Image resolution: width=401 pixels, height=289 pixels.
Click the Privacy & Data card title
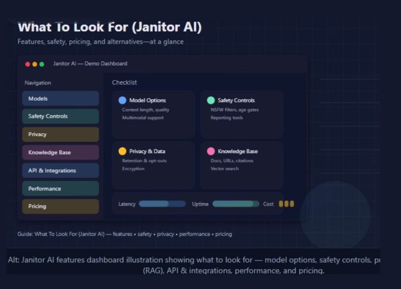click(x=147, y=151)
